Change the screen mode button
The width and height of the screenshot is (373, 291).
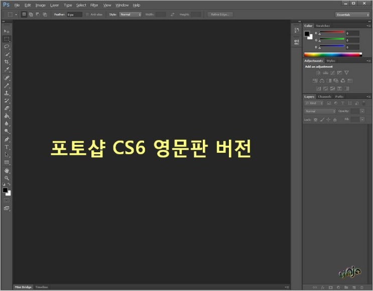[7, 209]
